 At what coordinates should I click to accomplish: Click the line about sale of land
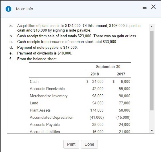click(77, 36)
